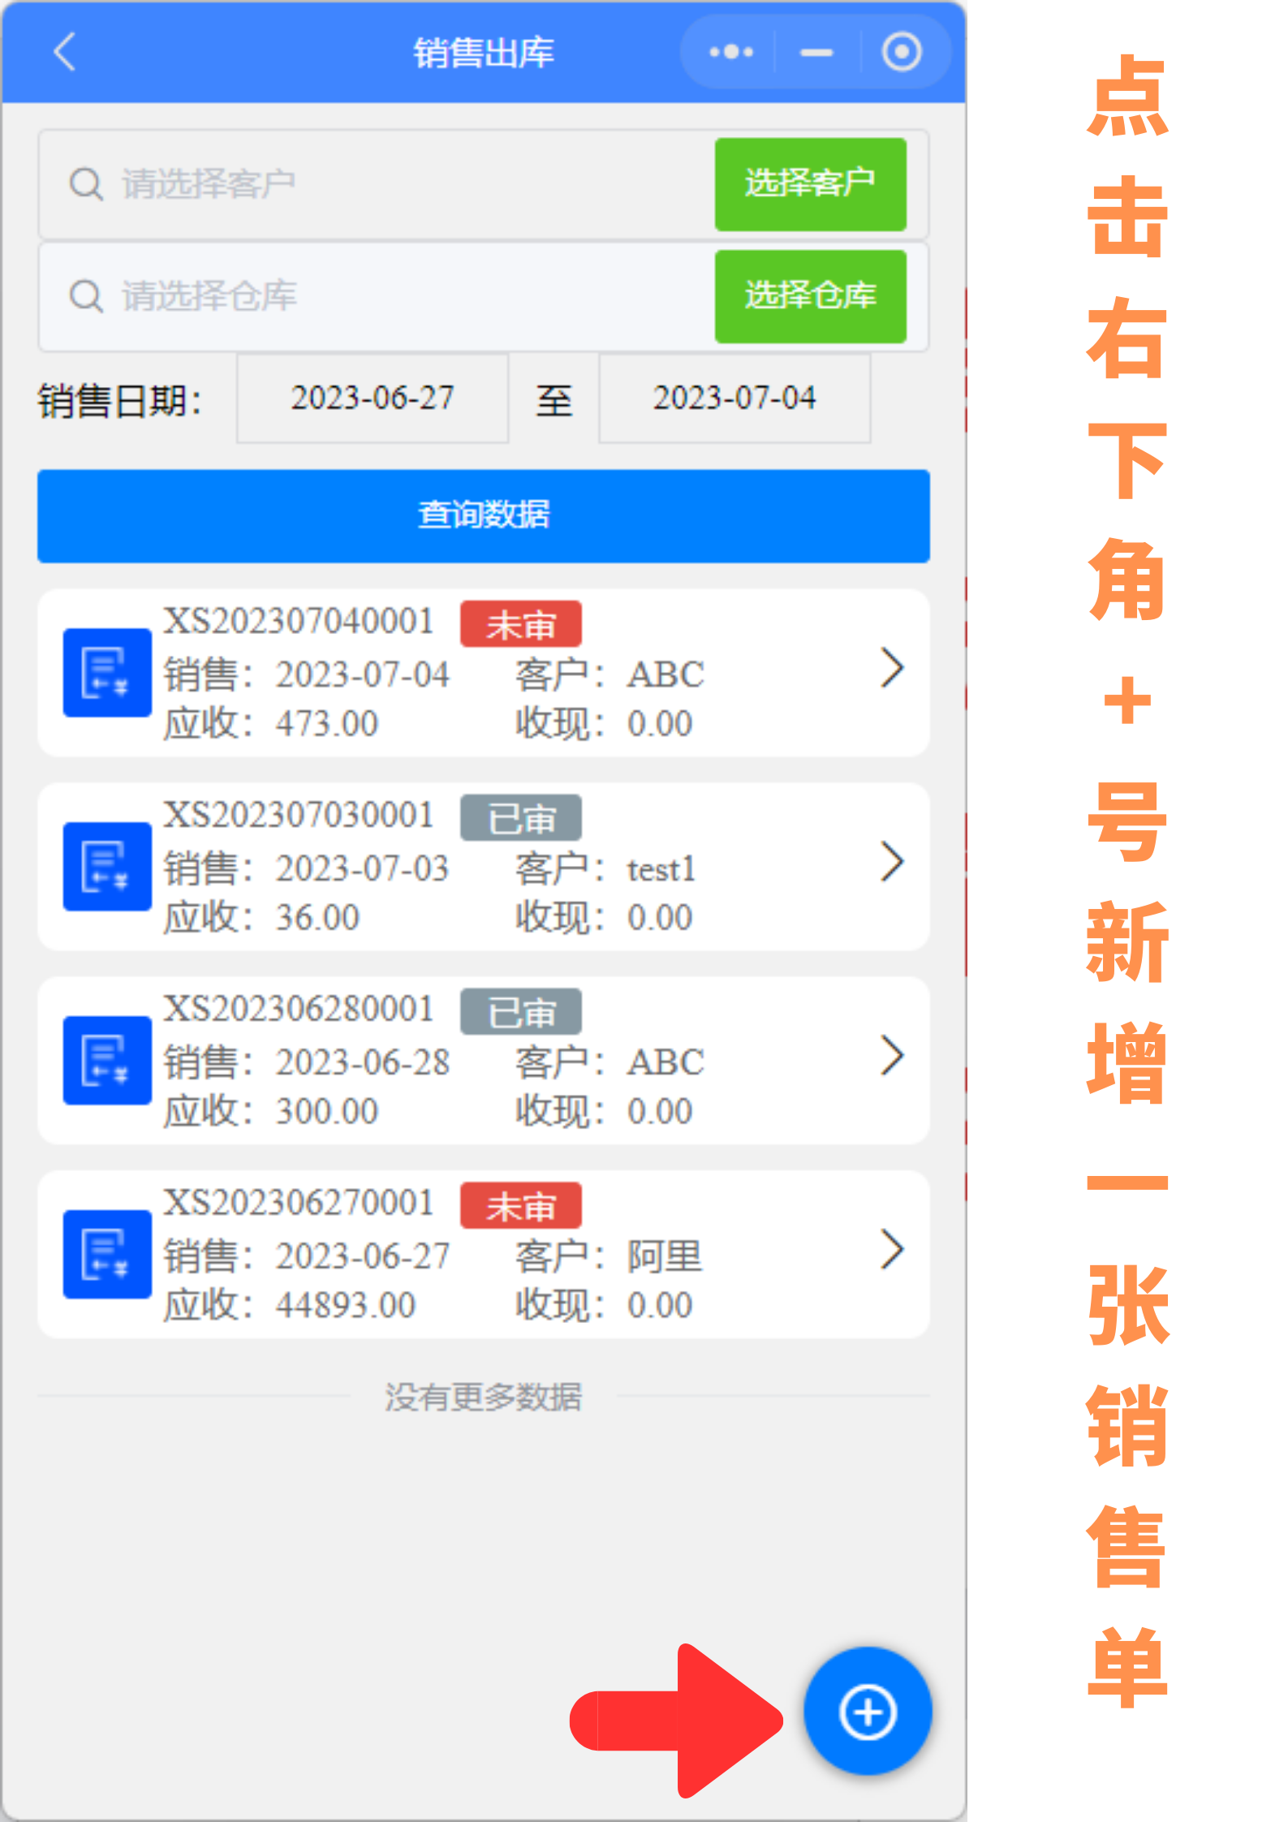Open the end date picker 2023-07-04
The width and height of the screenshot is (1288, 1822).
[734, 398]
